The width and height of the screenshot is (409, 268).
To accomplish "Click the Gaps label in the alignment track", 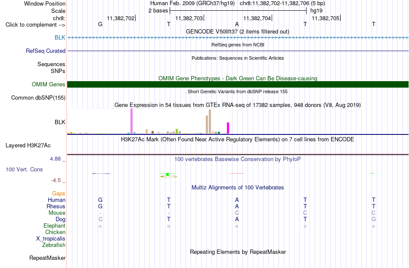I will point(59,193).
